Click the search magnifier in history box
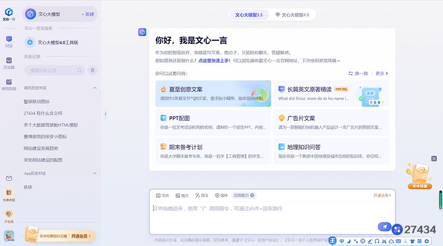This screenshot has width=443, height=246. click(80, 70)
